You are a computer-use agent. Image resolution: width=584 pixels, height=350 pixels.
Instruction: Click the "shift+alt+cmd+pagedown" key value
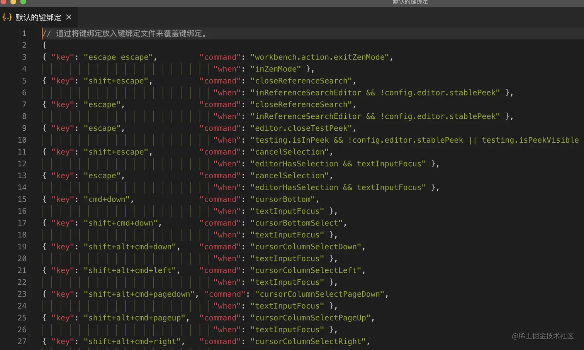139,294
